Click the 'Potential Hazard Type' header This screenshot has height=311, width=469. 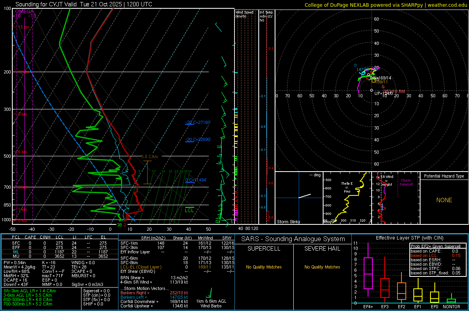tap(444, 176)
